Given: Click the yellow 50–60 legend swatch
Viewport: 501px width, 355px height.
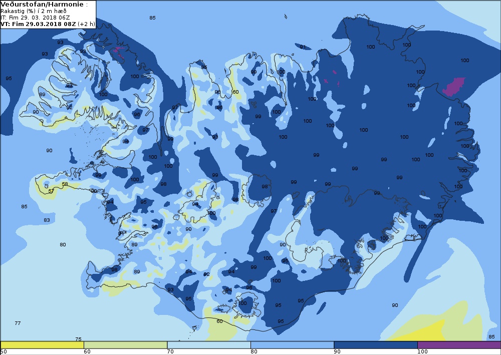Looking at the screenshot, I should [42, 345].
